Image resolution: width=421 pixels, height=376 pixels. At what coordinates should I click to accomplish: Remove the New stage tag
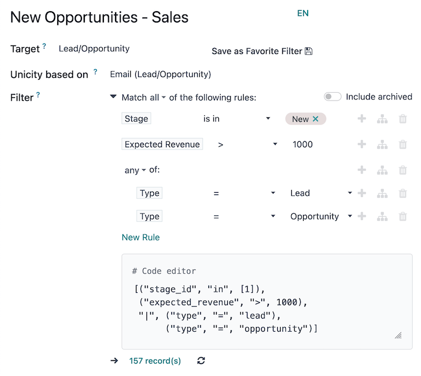pyautogui.click(x=315, y=119)
